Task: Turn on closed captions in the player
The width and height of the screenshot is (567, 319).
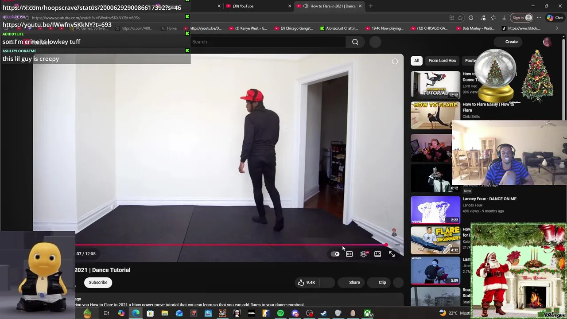Action: [x=350, y=254]
